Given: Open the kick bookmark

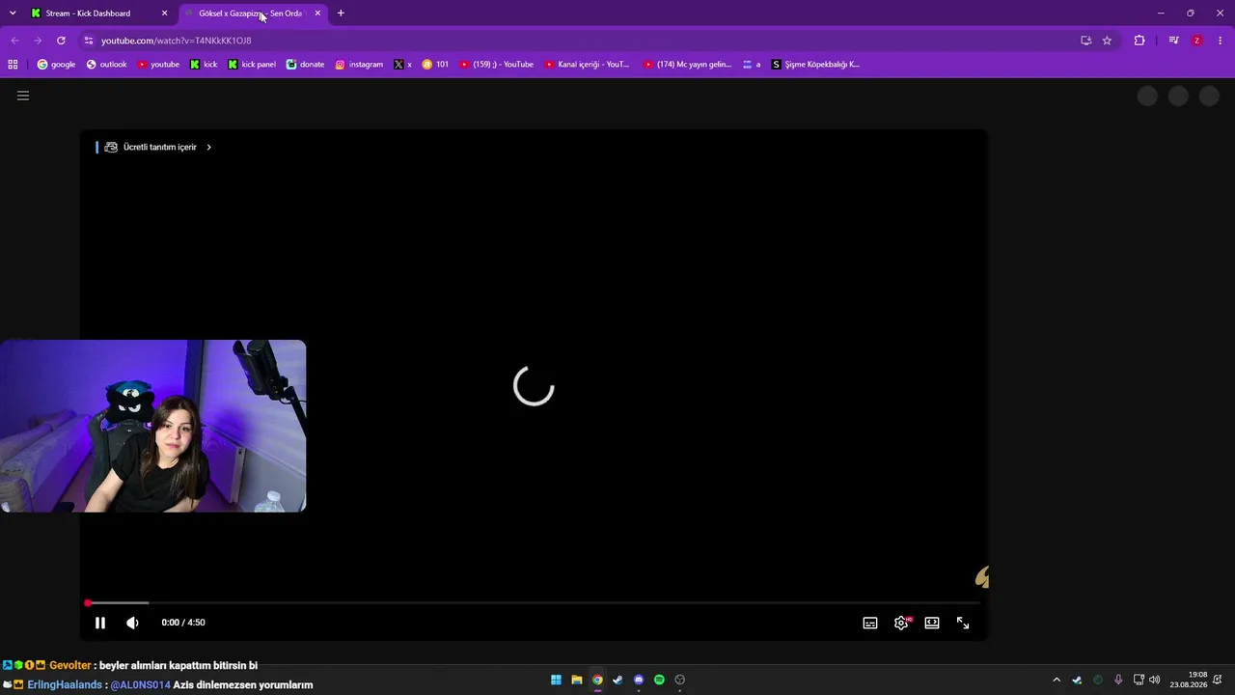Looking at the screenshot, I should 204,65.
